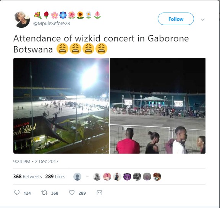
Task: View the 289 Likes list
Action: (x=55, y=176)
